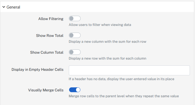Collapse the General section chevron
This screenshot has width=195, height=105.
pos(4,7)
